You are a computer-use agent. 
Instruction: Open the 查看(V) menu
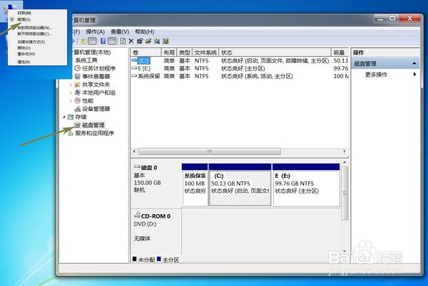(120, 32)
